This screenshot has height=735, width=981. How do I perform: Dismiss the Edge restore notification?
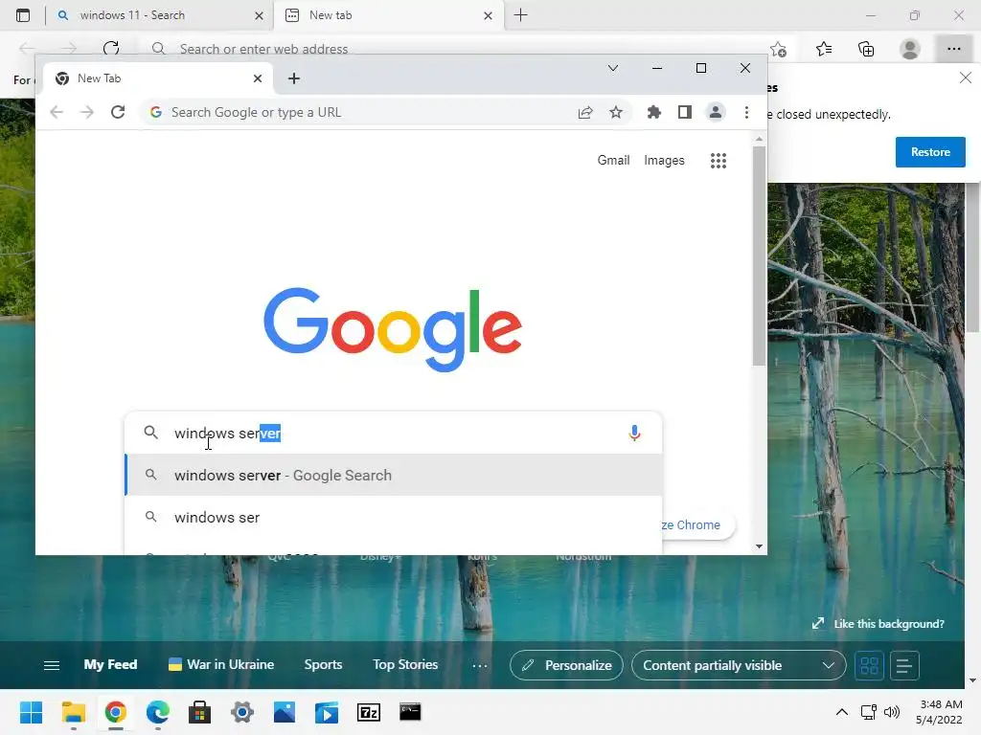(966, 78)
